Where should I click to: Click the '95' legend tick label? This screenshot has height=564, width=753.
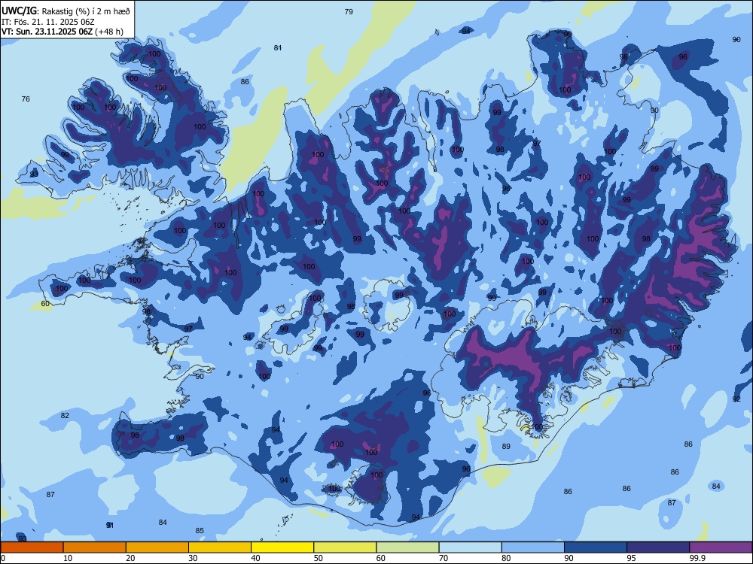click(x=630, y=558)
